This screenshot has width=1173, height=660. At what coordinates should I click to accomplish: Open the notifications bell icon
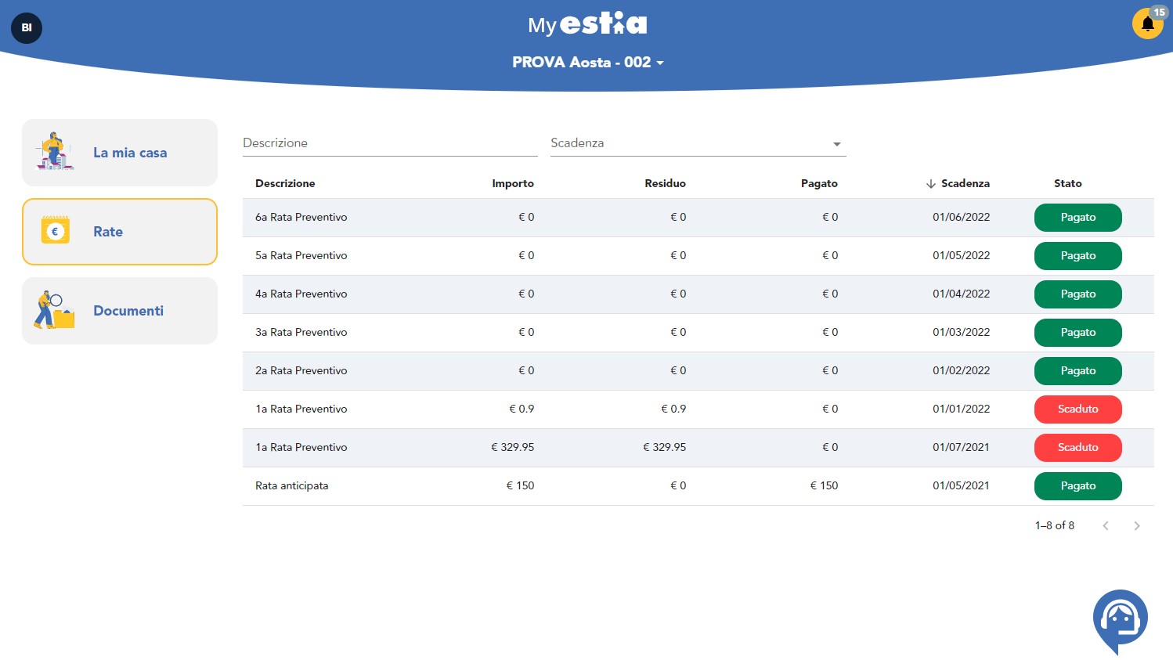pos(1147,23)
